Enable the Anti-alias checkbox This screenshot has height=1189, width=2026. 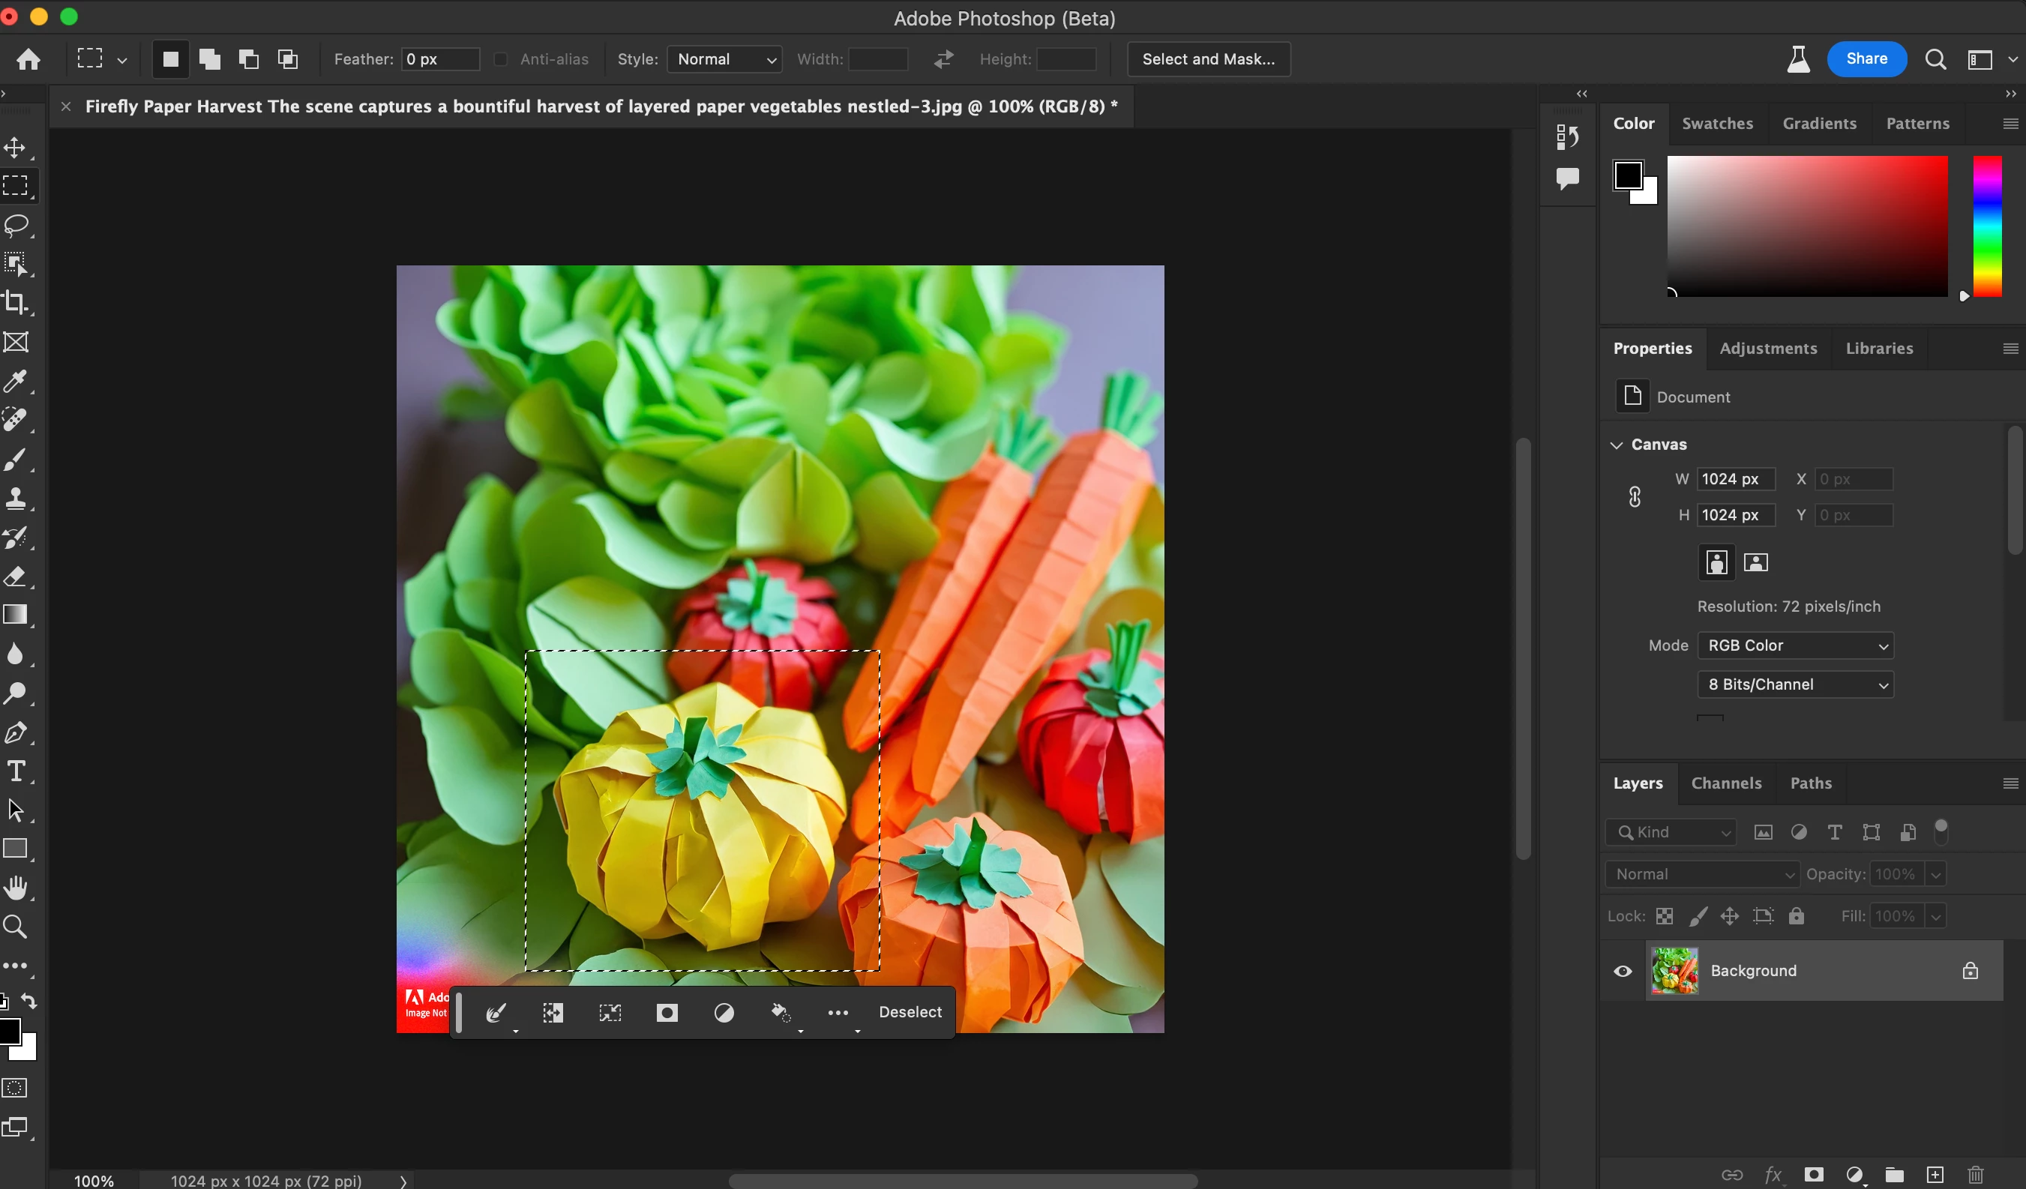point(501,59)
